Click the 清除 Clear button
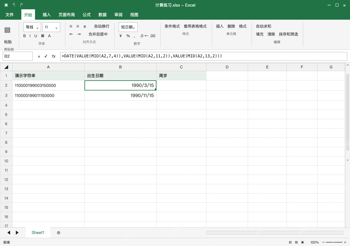 (x=271, y=34)
